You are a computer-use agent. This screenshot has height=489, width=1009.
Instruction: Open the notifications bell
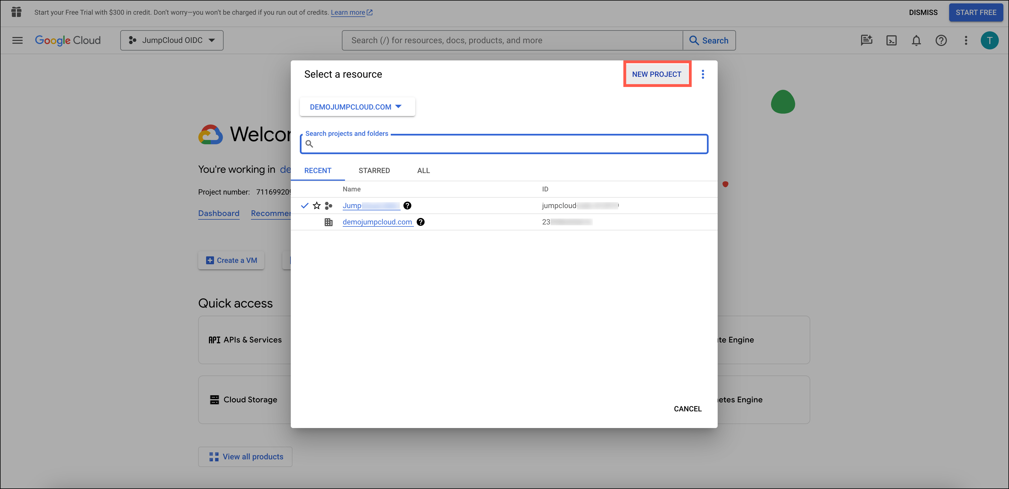coord(917,40)
